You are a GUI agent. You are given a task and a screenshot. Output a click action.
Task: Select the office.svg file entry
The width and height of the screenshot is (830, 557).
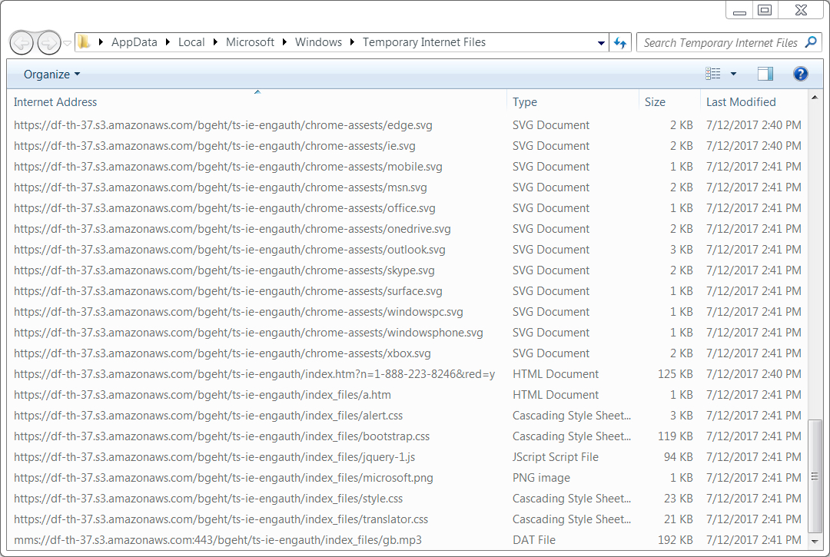(407, 208)
